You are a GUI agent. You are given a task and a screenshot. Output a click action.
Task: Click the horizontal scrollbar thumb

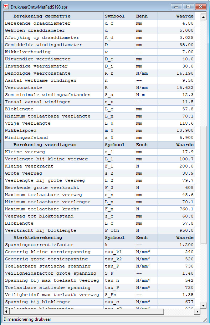click(x=87, y=311)
